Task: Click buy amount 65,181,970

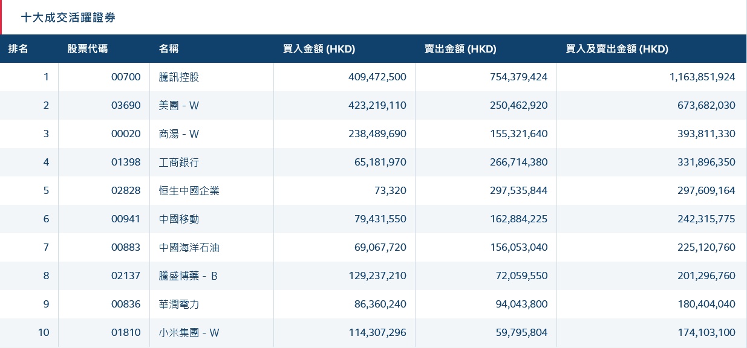Action: click(x=380, y=162)
